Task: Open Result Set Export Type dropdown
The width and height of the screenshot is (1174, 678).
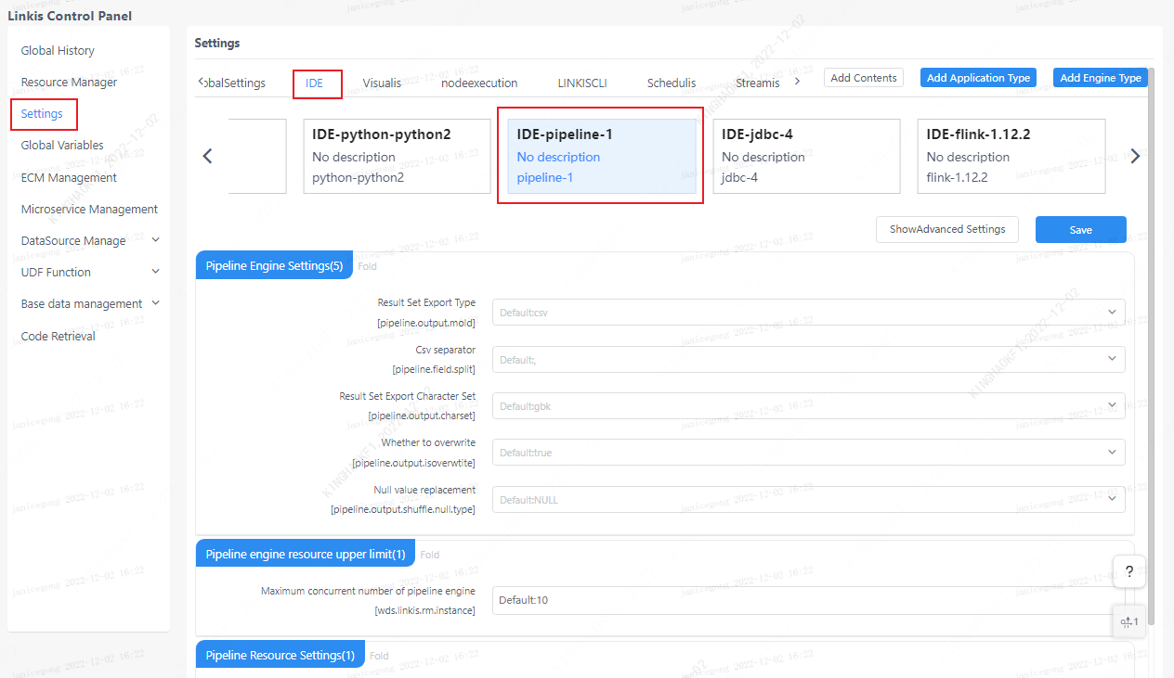Action: point(807,313)
